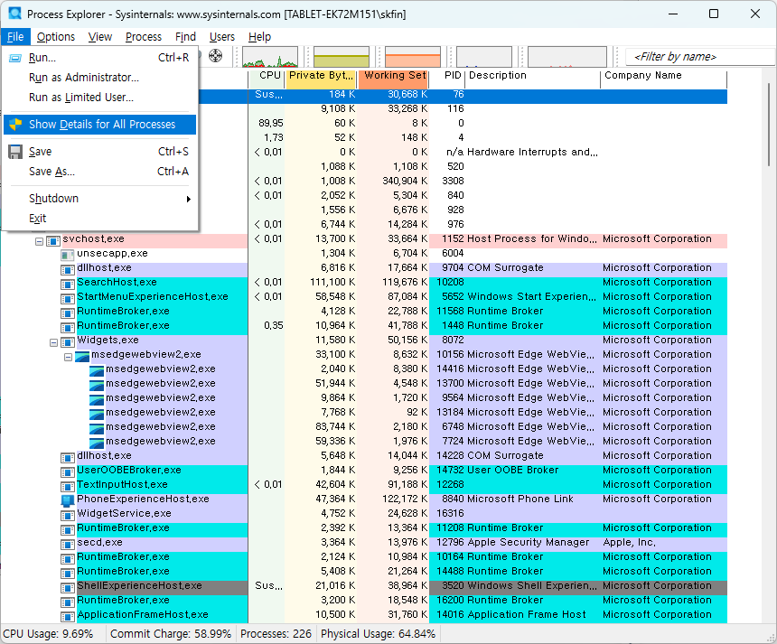Select the SearchHost.exe row

pyautogui.click(x=364, y=283)
